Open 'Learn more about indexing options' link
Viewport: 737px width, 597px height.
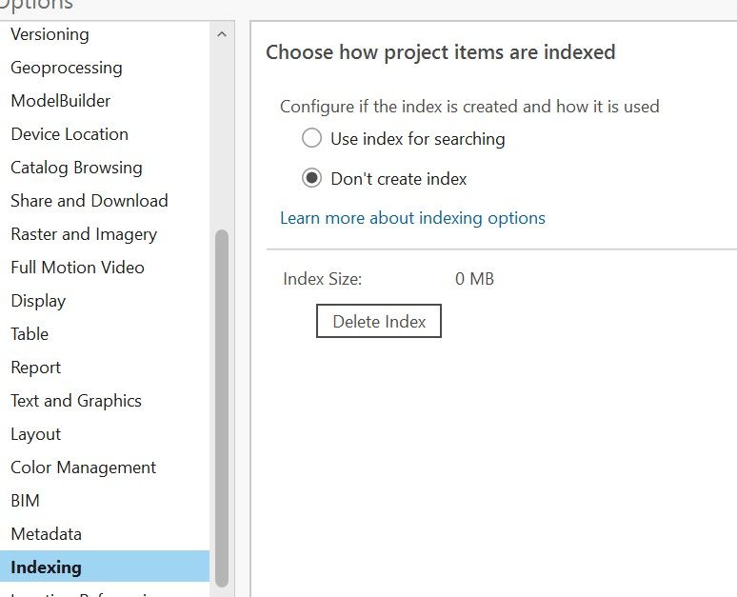(412, 218)
